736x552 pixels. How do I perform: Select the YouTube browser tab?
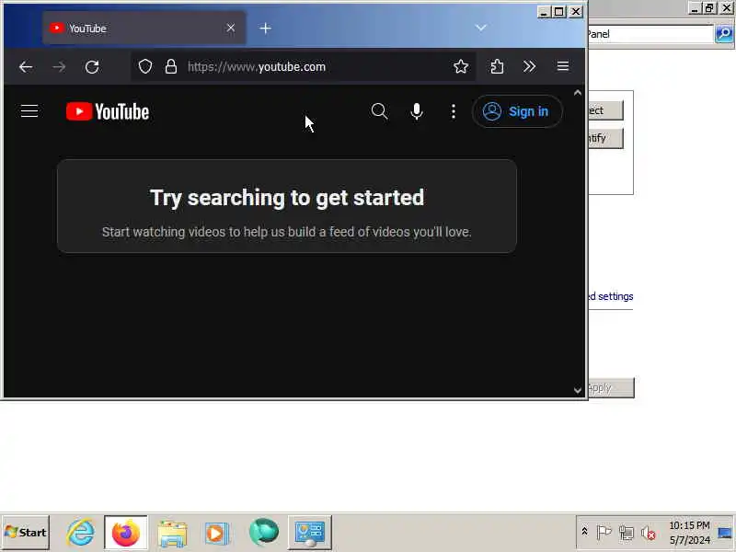click(x=144, y=29)
